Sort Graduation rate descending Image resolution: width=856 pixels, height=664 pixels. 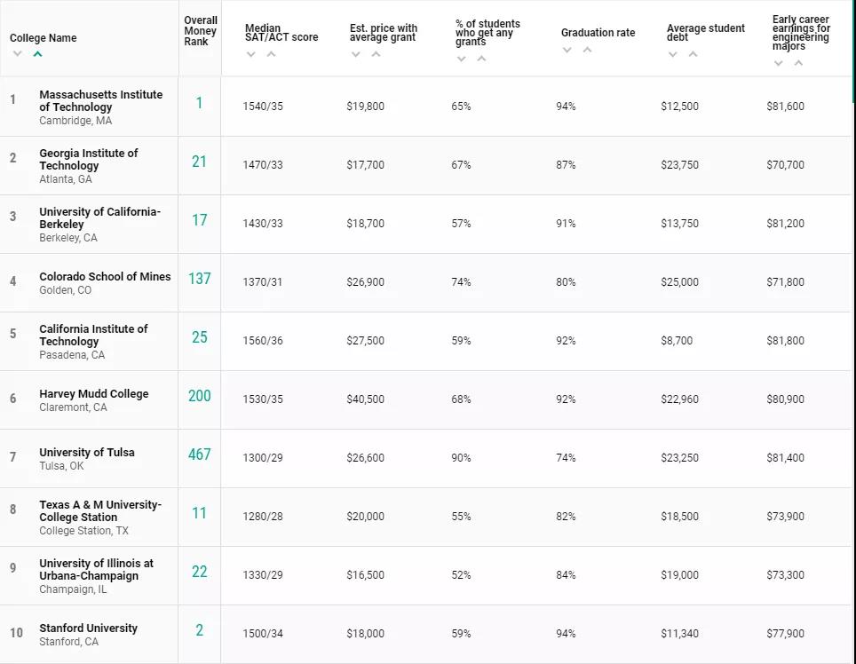point(567,50)
